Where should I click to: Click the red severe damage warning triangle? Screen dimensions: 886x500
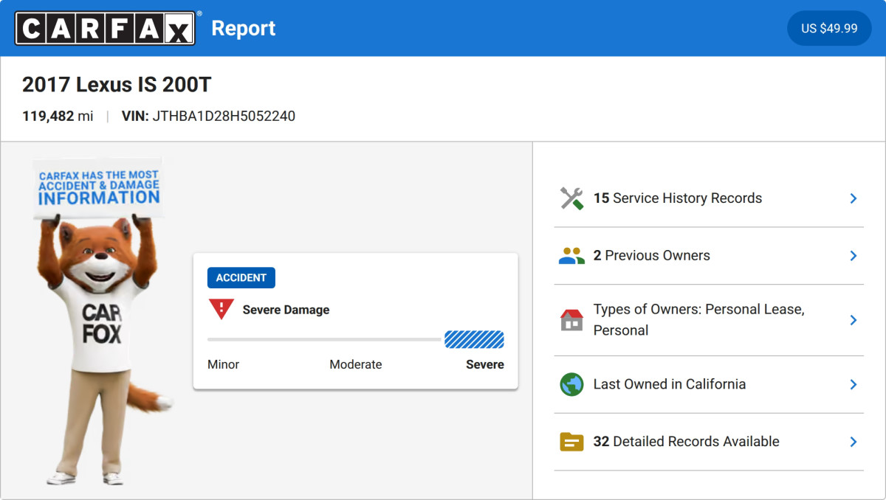tap(221, 310)
